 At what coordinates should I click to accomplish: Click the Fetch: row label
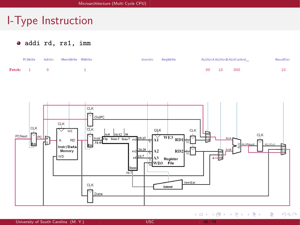15,70
